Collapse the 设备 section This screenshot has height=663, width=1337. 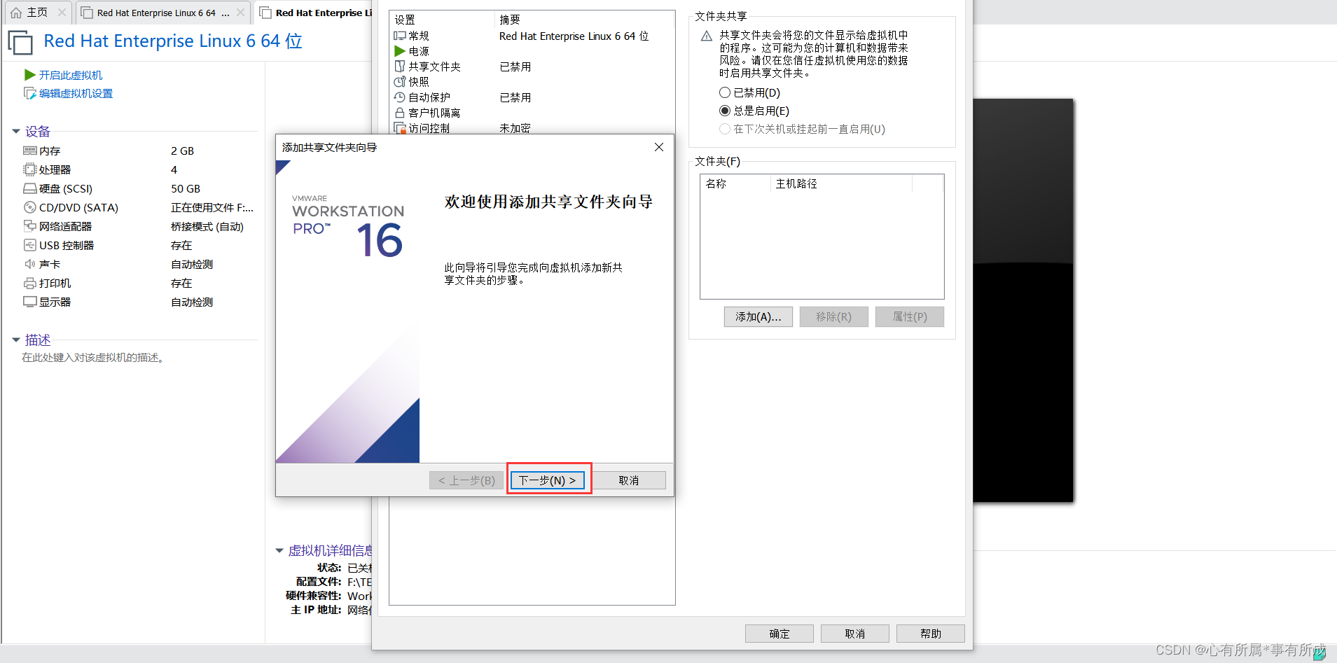point(16,132)
